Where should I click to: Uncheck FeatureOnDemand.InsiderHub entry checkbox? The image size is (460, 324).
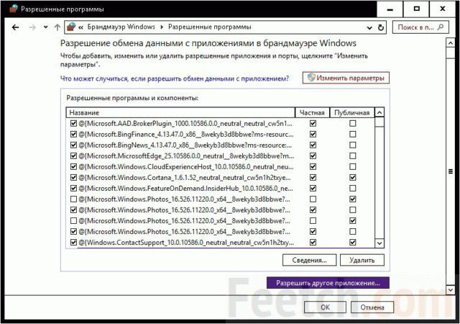73,189
